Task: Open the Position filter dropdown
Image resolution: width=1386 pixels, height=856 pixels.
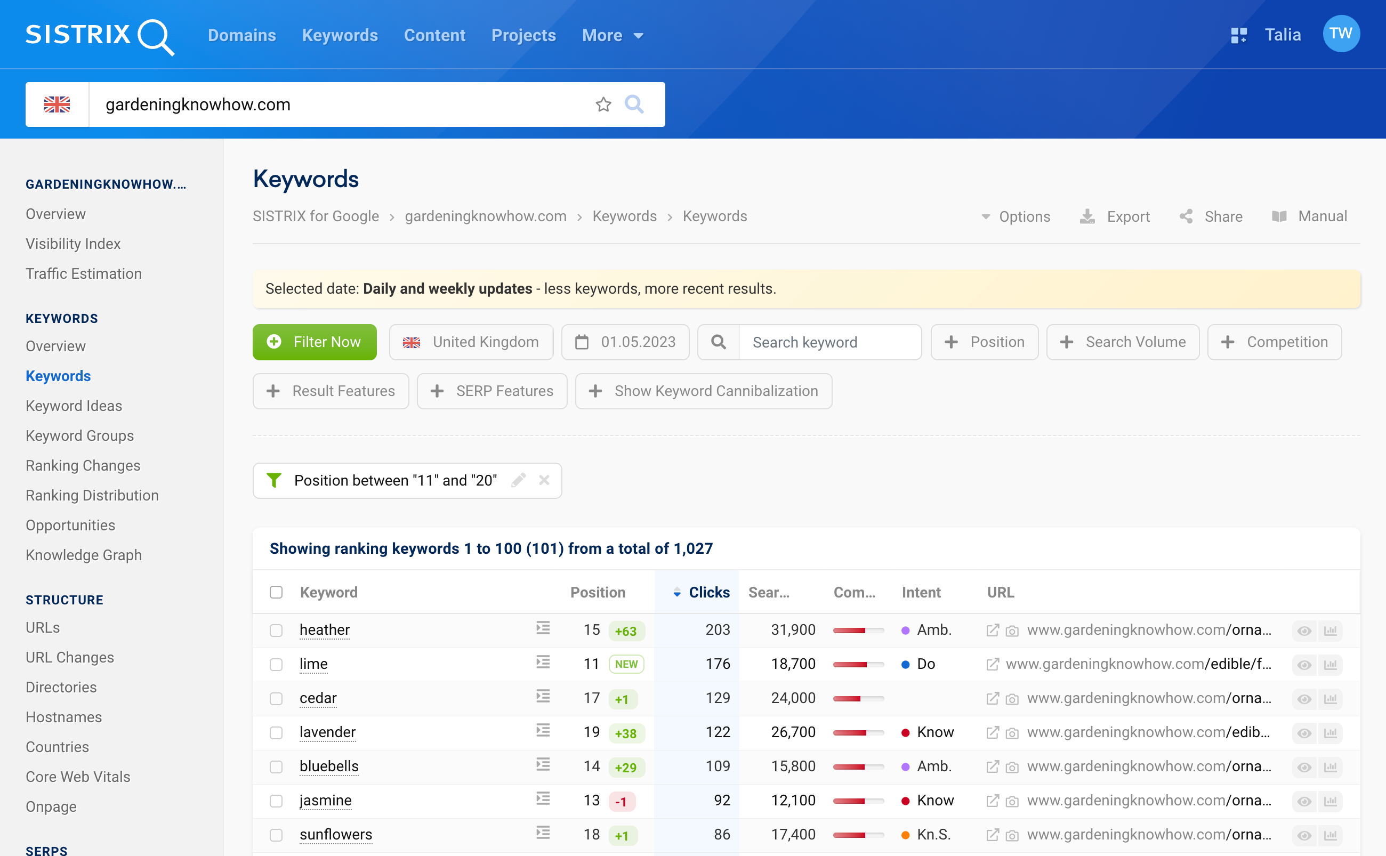Action: coord(984,342)
